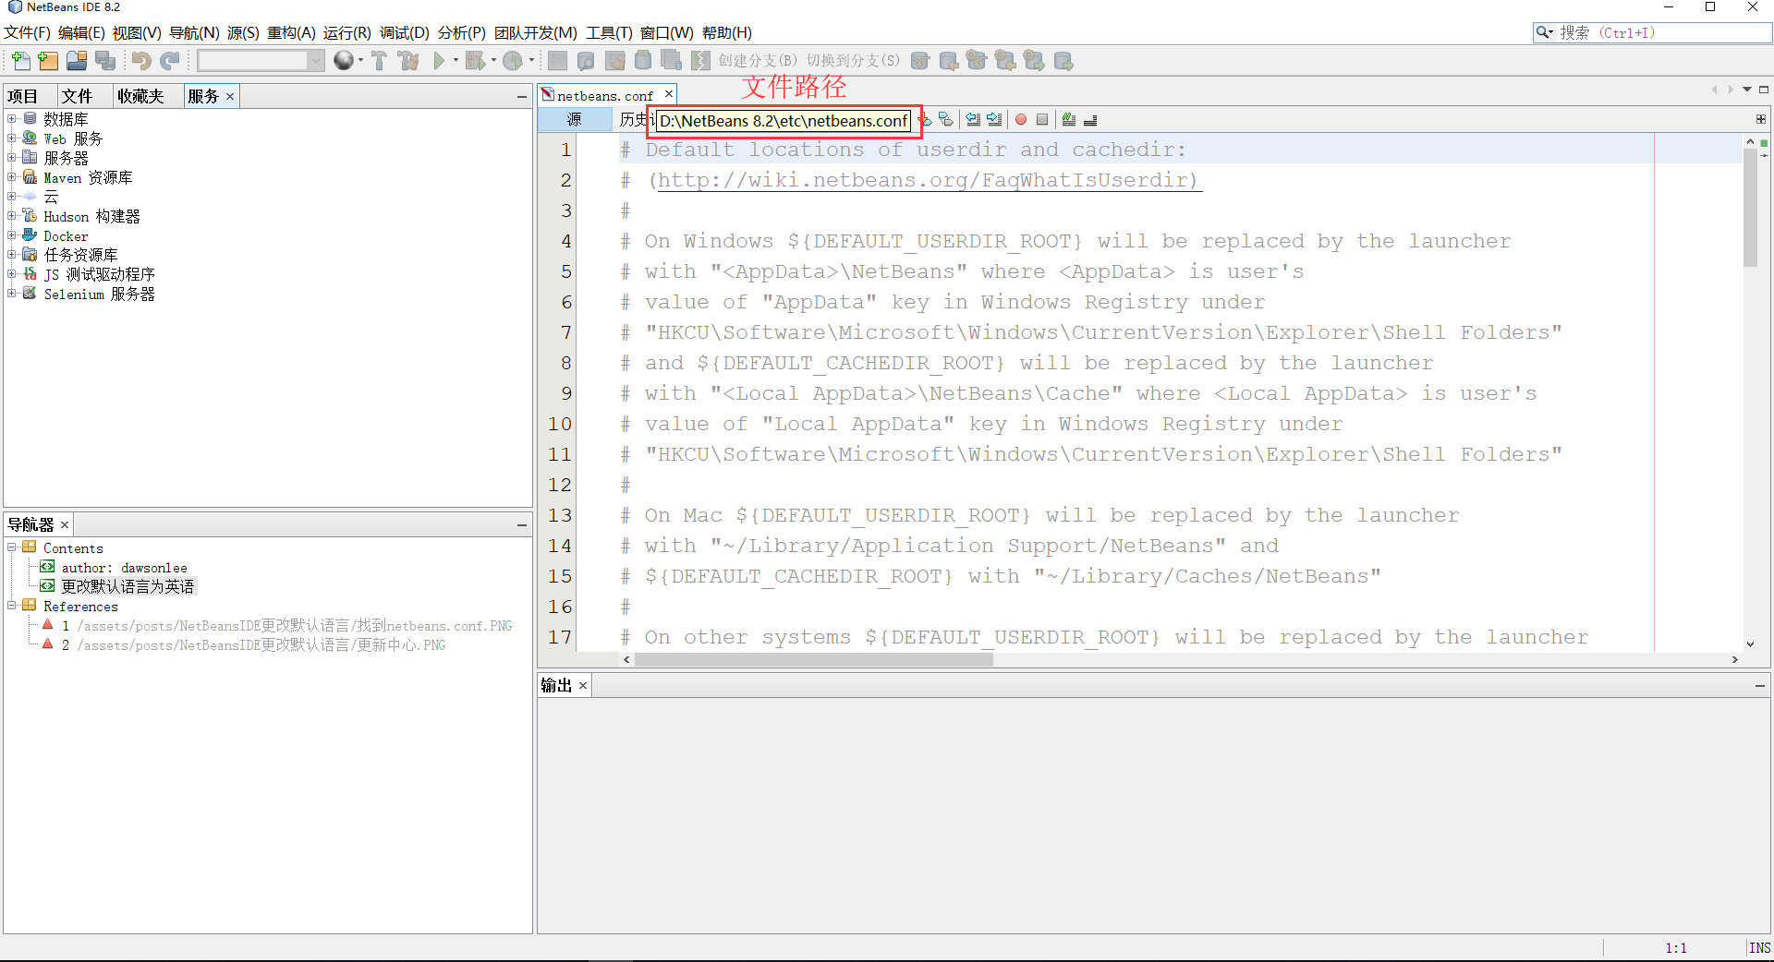Screen dimensions: 1774x962
Task: Minimize the 输出 panel
Action: coord(1760,685)
